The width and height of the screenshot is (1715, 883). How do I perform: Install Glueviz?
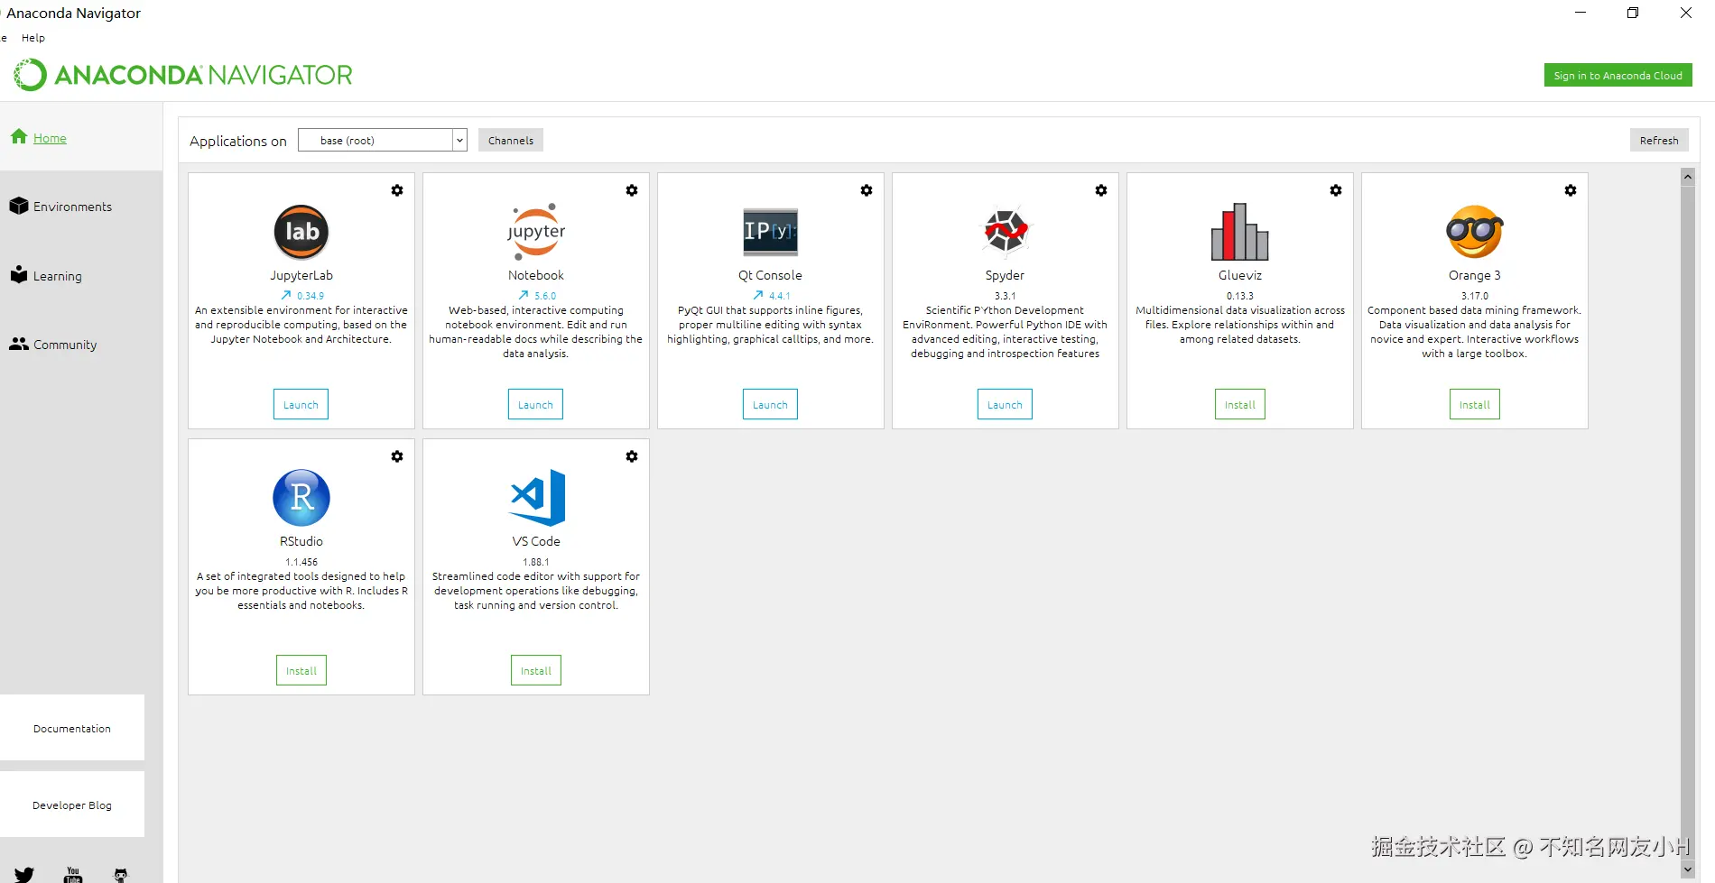[x=1240, y=404]
